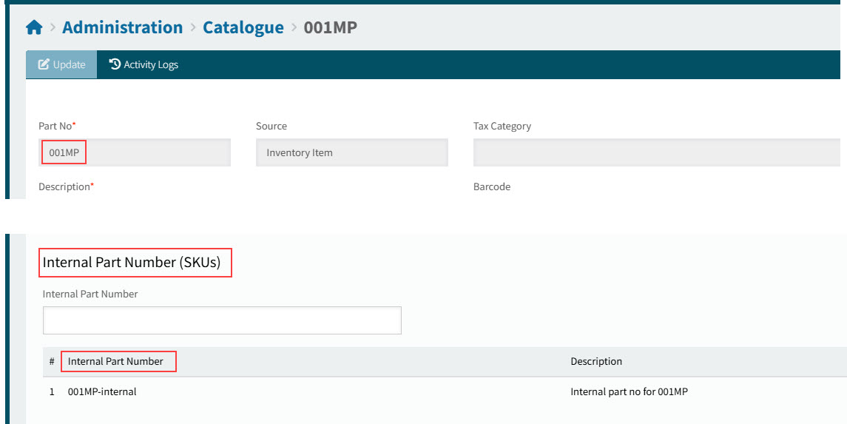Click the Internal Part Number column header

coord(115,362)
